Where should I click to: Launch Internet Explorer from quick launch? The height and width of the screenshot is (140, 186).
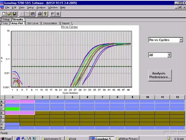pos(18,139)
